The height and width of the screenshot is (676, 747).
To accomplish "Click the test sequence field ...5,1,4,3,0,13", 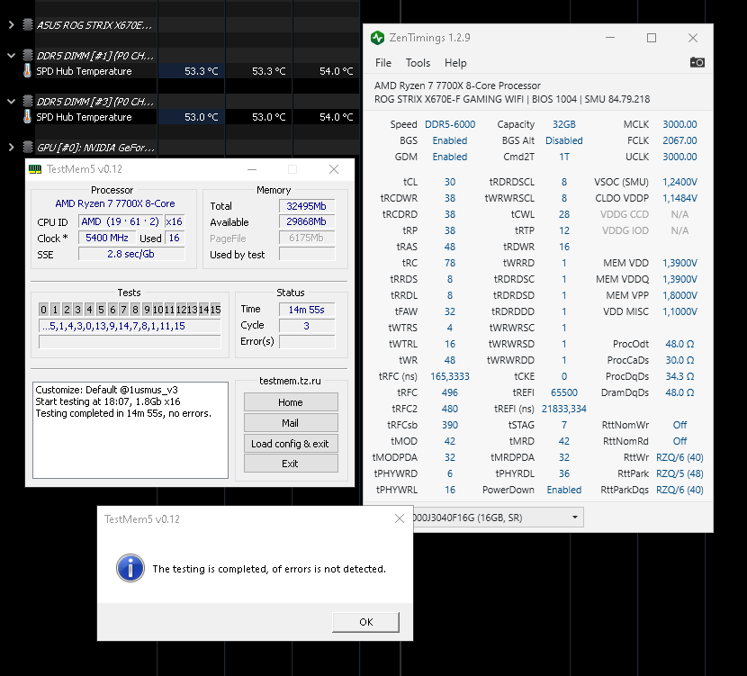I will [x=130, y=326].
